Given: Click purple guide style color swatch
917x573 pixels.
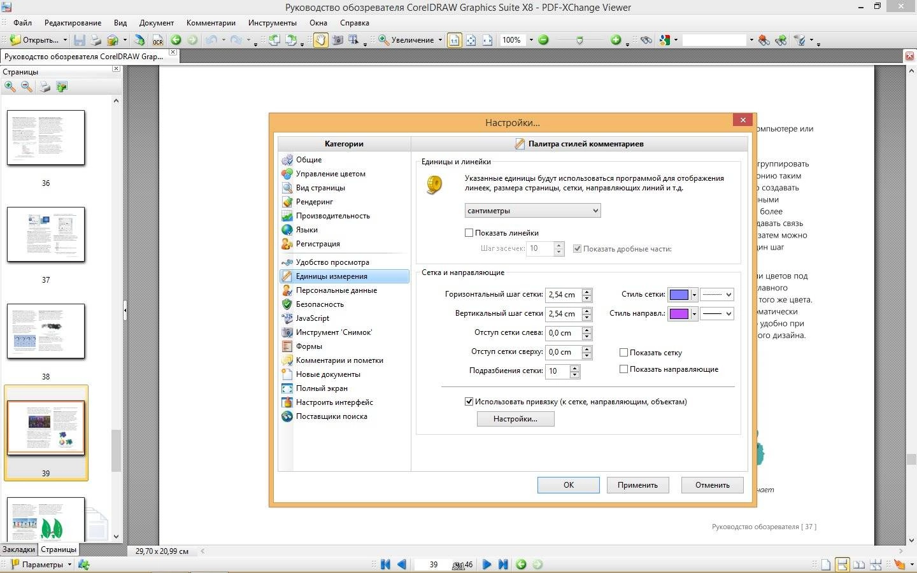Looking at the screenshot, I should (679, 314).
